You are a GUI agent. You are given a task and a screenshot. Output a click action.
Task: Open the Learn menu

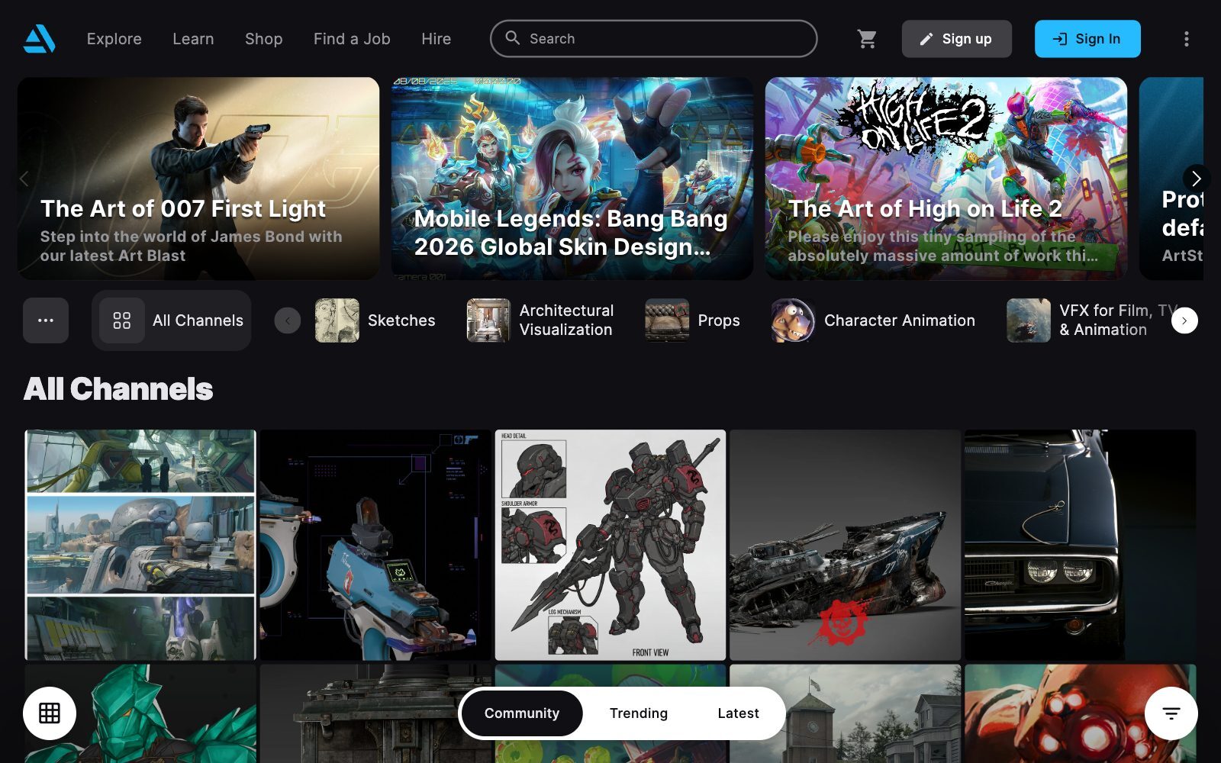[x=193, y=39]
